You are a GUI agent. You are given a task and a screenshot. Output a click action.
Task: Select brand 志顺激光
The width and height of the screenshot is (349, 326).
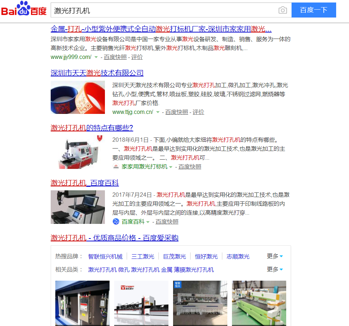pos(238,256)
